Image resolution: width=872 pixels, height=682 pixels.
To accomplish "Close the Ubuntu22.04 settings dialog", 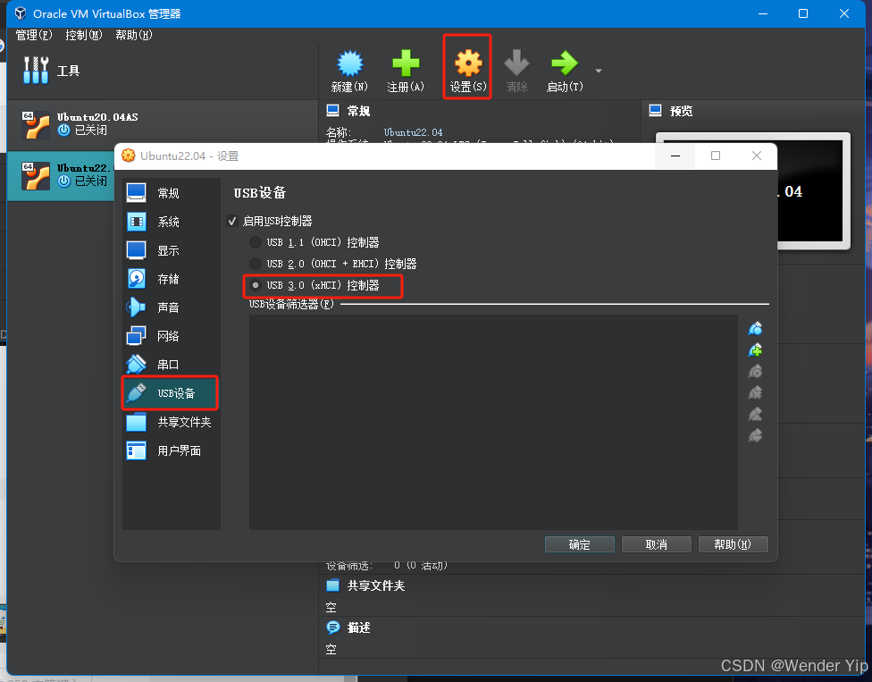I will click(x=757, y=156).
